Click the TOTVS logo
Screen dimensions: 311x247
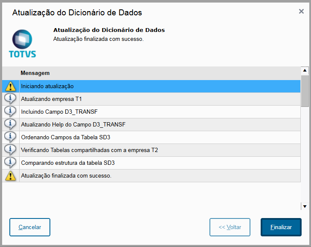pyautogui.click(x=22, y=44)
